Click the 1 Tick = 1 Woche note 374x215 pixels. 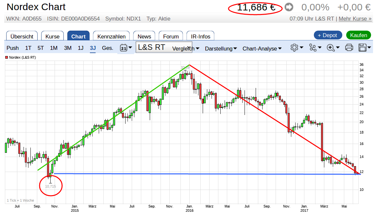(20, 200)
